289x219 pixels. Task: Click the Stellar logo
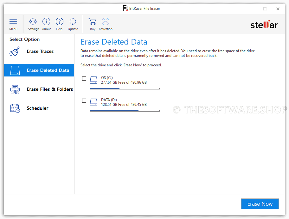point(264,24)
